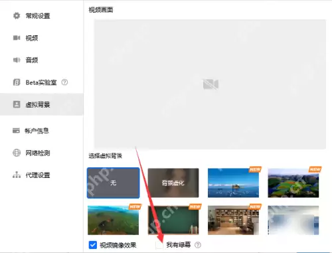Open the Beta实验室 section
Image resolution: width=332 pixels, height=253 pixels.
coord(42,82)
